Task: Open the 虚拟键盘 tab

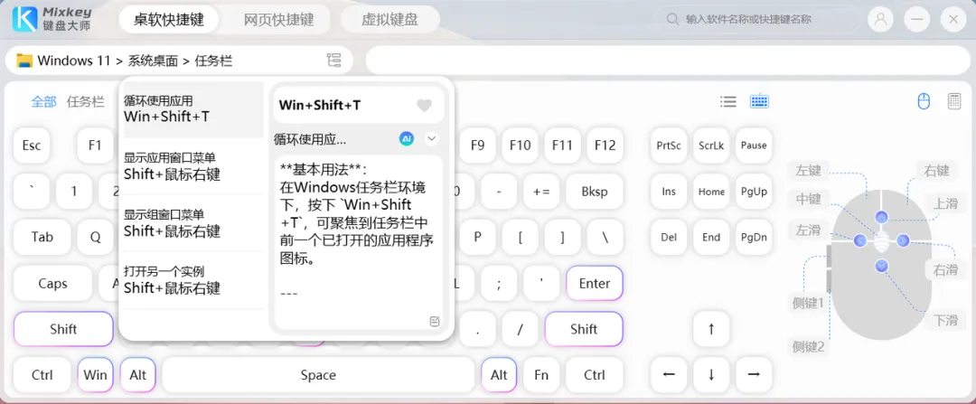Action: point(389,19)
